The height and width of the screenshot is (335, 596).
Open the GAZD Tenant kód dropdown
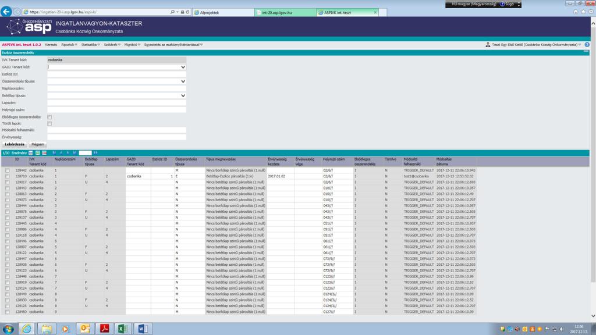click(x=183, y=67)
